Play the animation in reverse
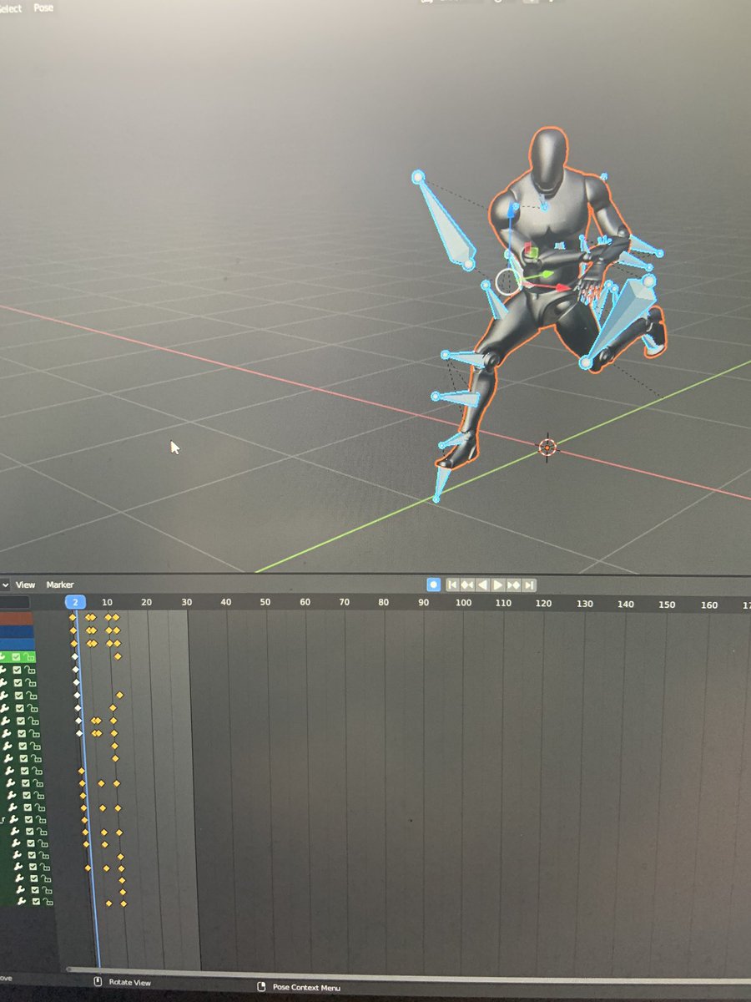Screen dimensions: 751x1002 coord(482,585)
